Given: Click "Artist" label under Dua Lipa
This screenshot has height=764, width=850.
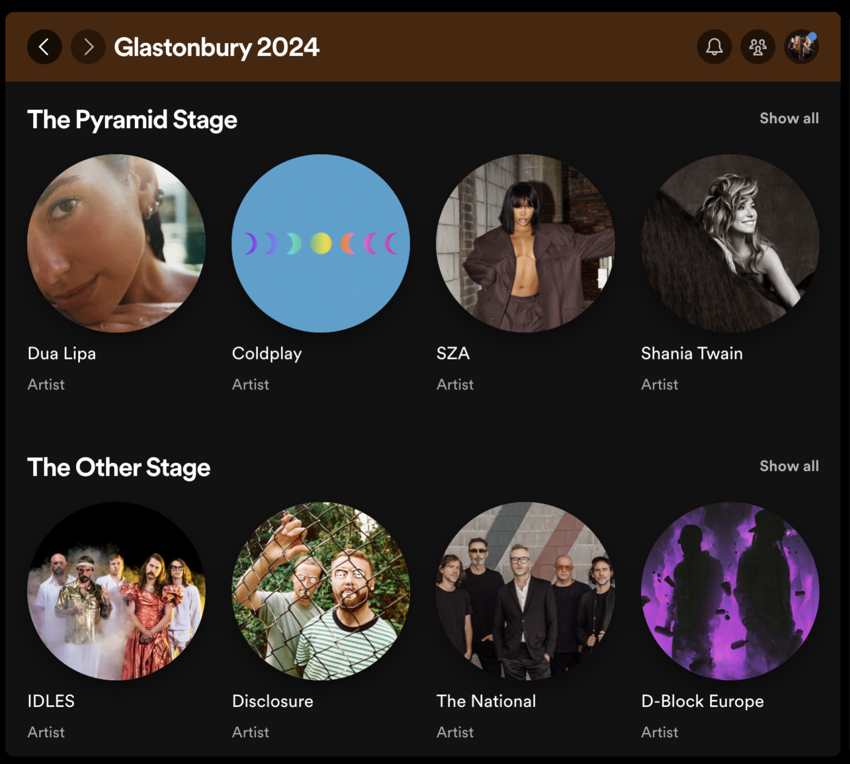Looking at the screenshot, I should tap(46, 385).
